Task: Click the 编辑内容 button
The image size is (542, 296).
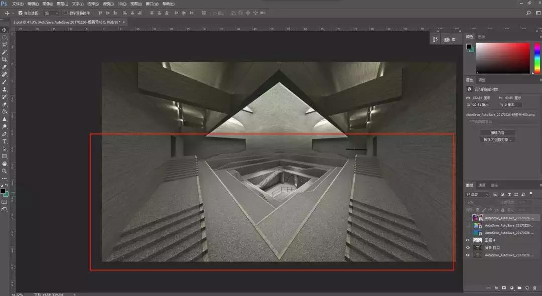Action: (x=497, y=132)
